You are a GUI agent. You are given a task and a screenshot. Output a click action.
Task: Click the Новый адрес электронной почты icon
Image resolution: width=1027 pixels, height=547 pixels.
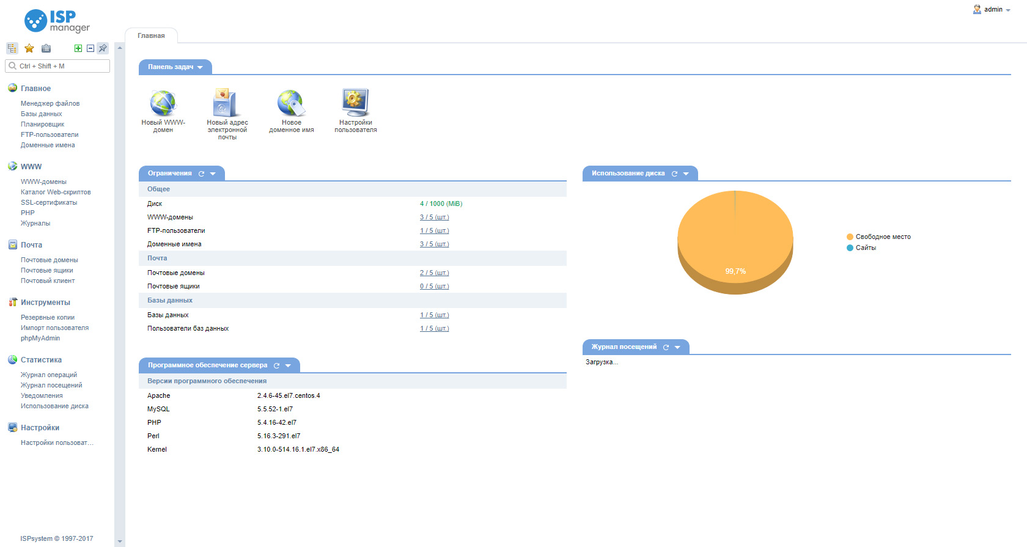point(224,103)
